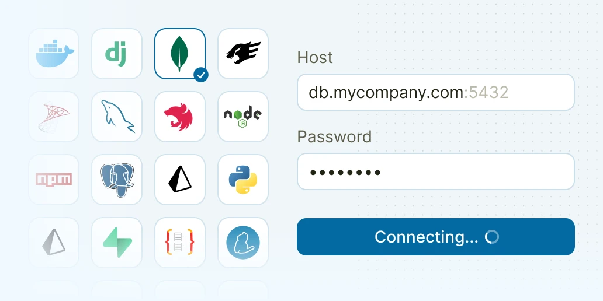Focus the Host input field
Image resolution: width=603 pixels, height=301 pixels.
(x=436, y=92)
